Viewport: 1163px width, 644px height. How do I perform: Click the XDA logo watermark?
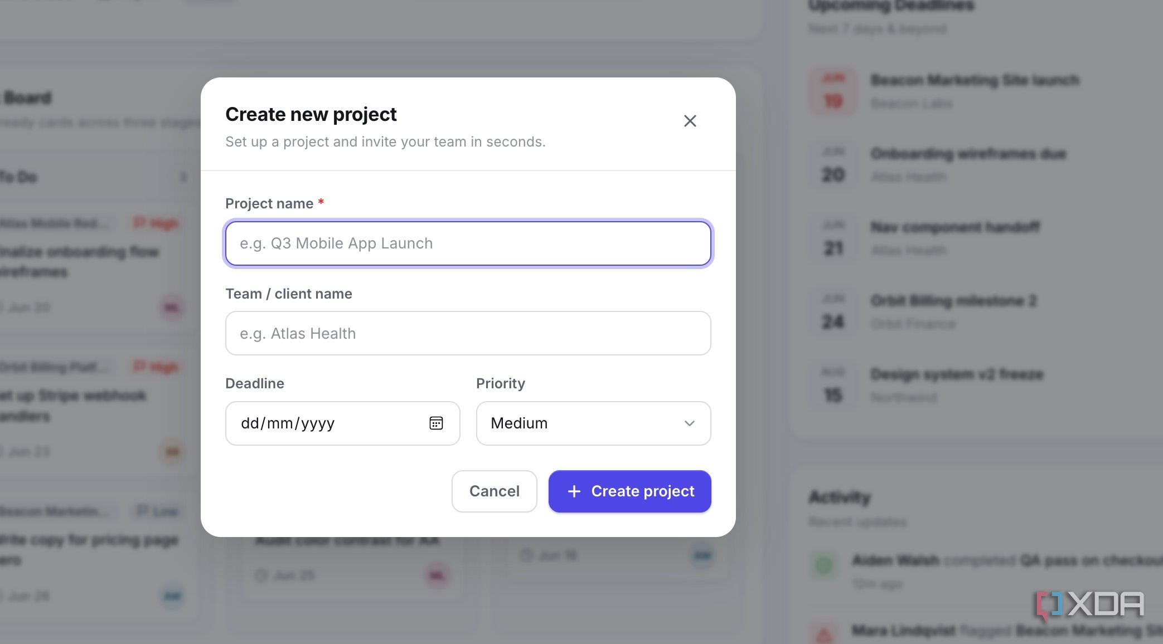click(1089, 606)
